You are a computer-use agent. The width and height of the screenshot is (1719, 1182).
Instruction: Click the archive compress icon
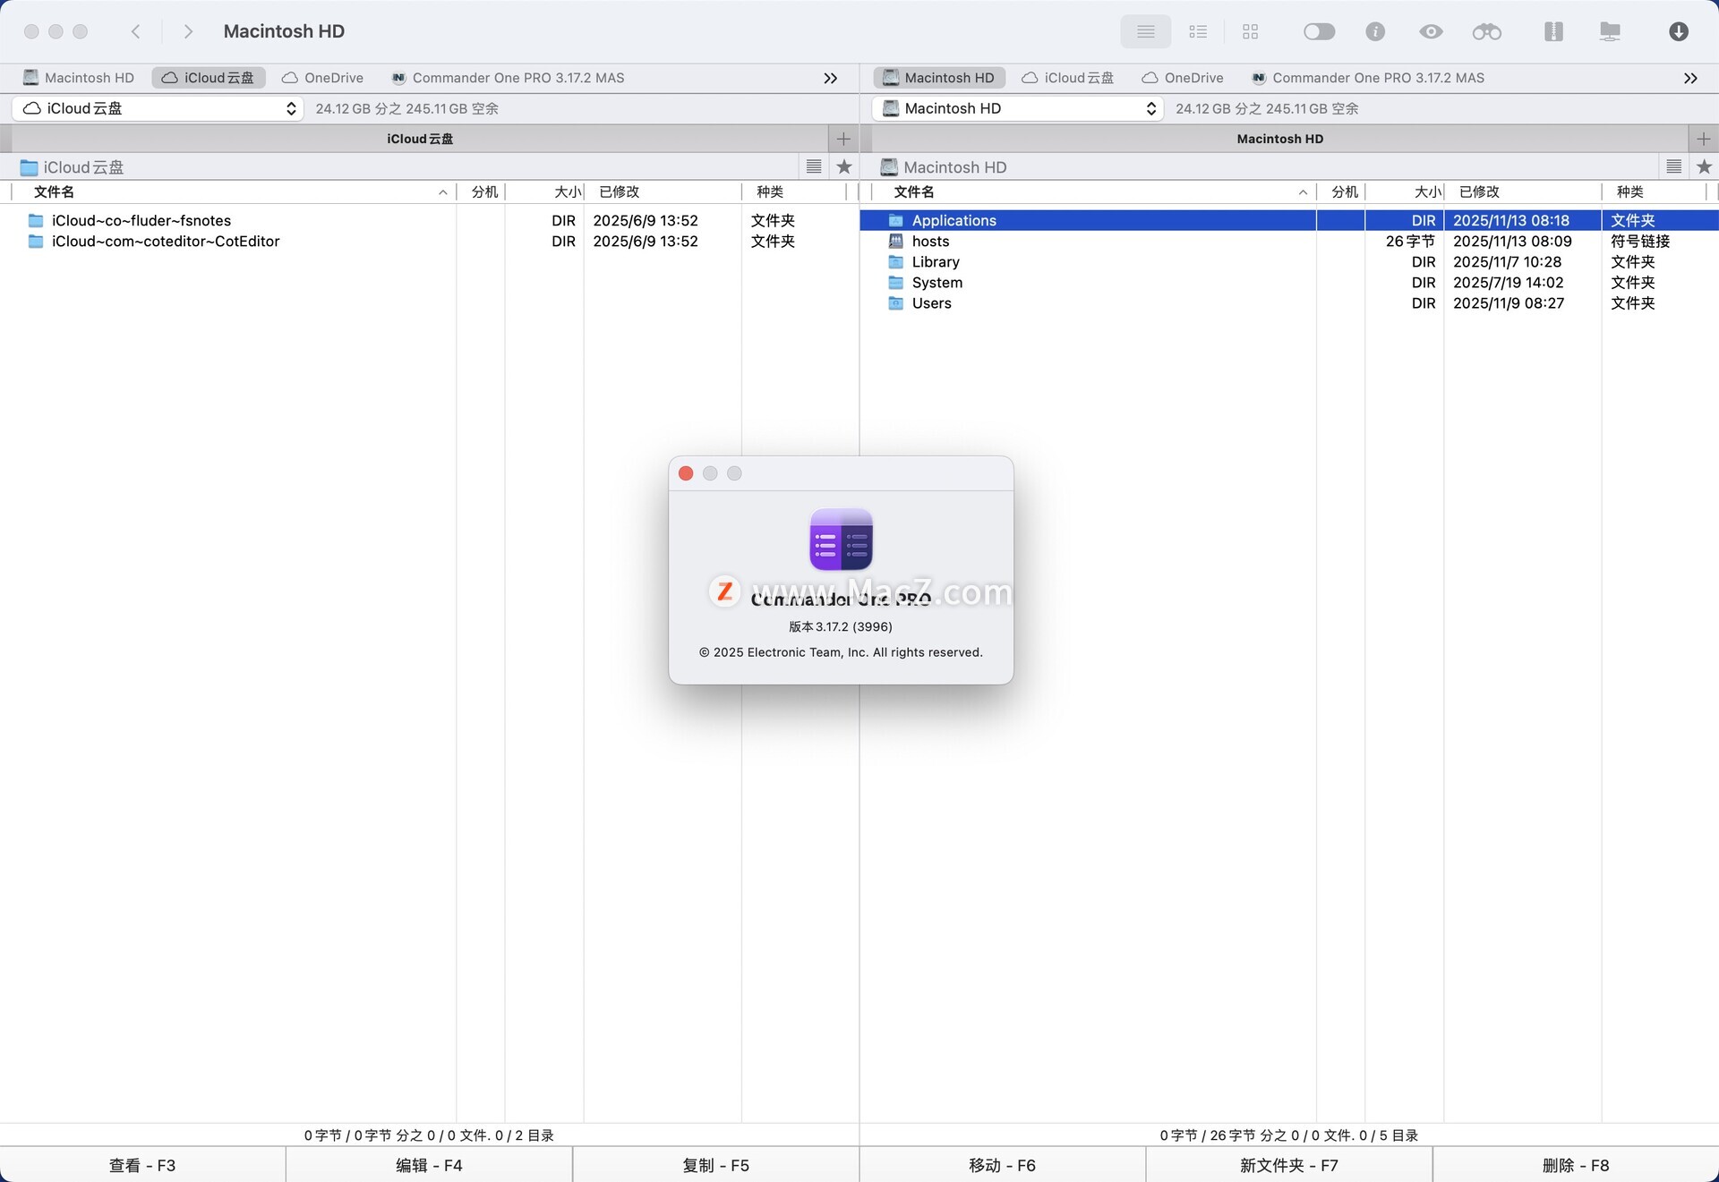pos(1553,32)
